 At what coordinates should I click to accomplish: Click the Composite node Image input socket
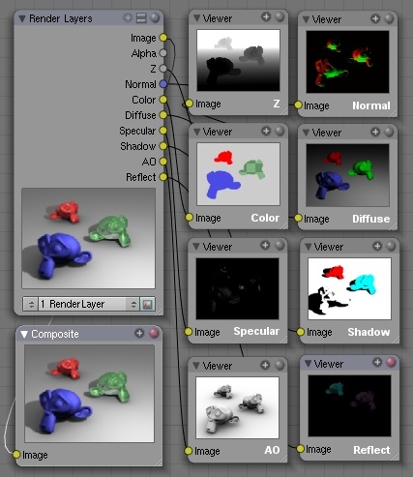click(x=16, y=455)
